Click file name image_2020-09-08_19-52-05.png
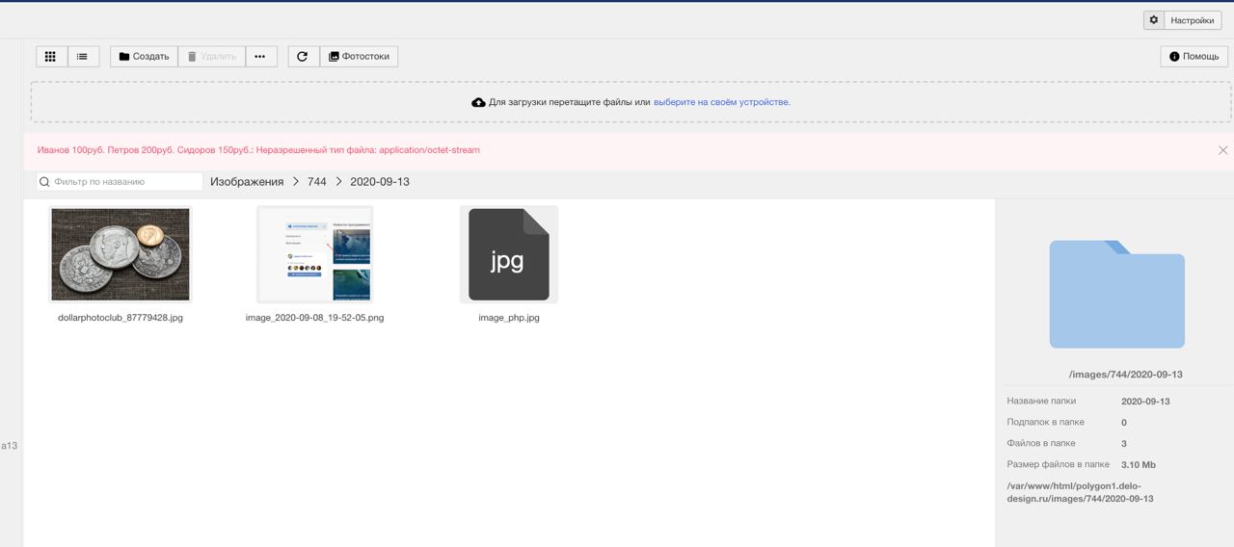The height and width of the screenshot is (547, 1234). pos(314,318)
